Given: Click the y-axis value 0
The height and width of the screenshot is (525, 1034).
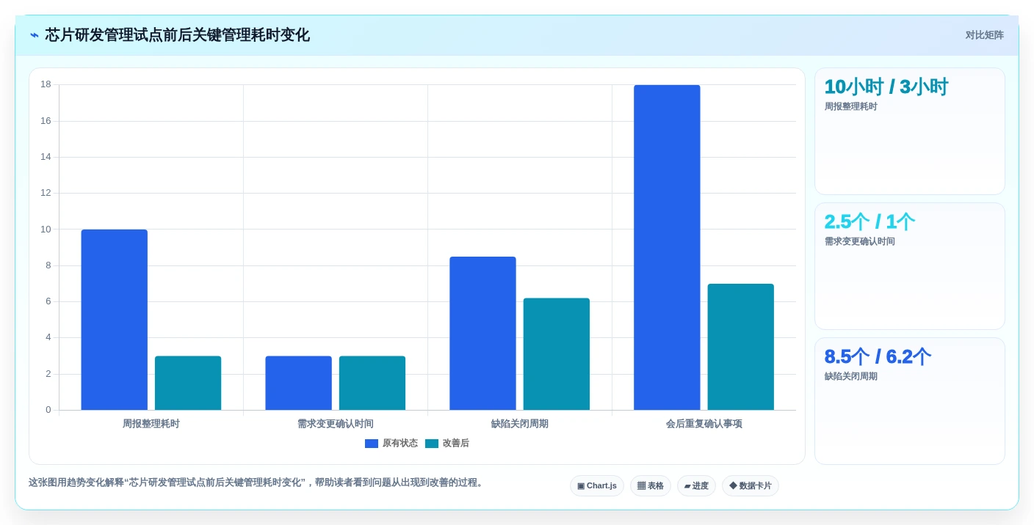Looking at the screenshot, I should 48,410.
